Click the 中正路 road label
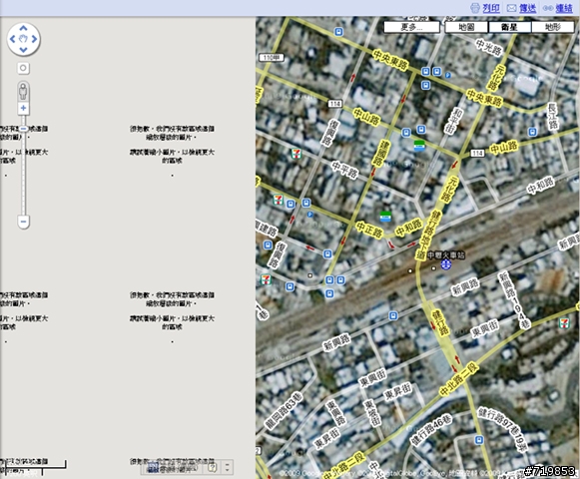This screenshot has height=479, width=580. click(x=369, y=231)
